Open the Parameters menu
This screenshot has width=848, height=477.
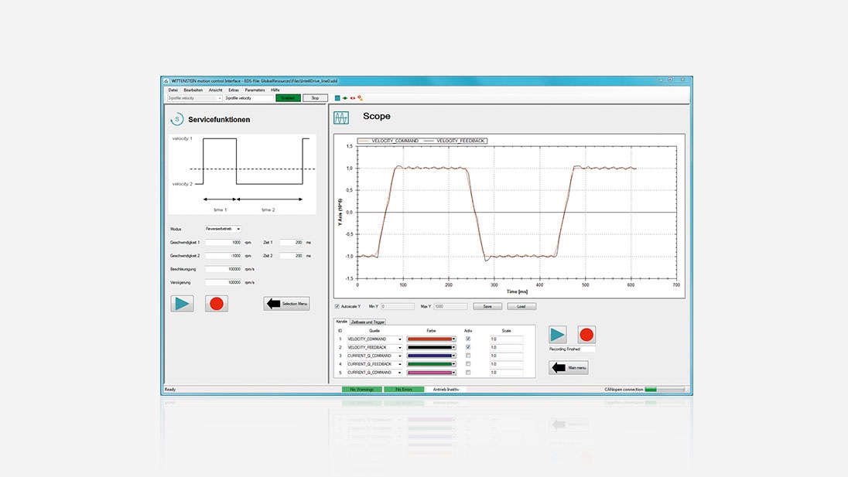pyautogui.click(x=255, y=90)
